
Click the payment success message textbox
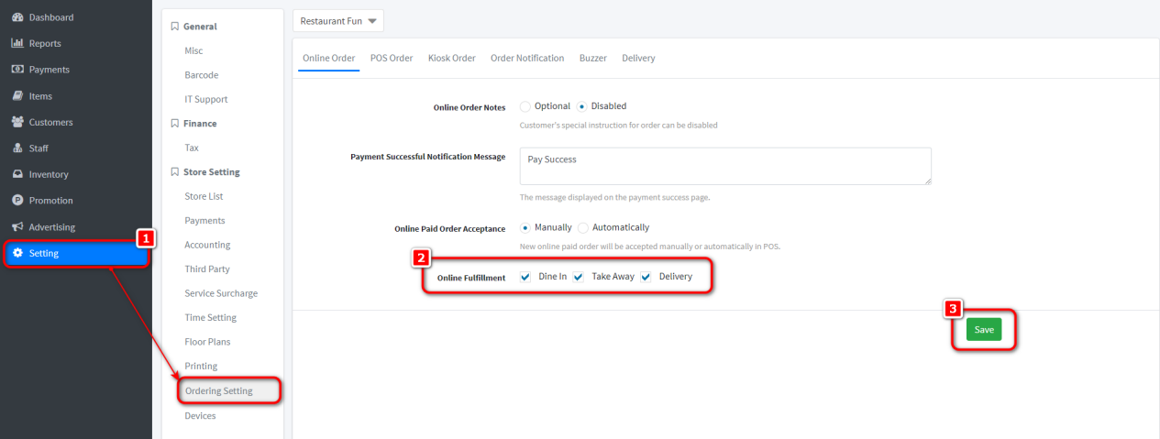tap(724, 166)
